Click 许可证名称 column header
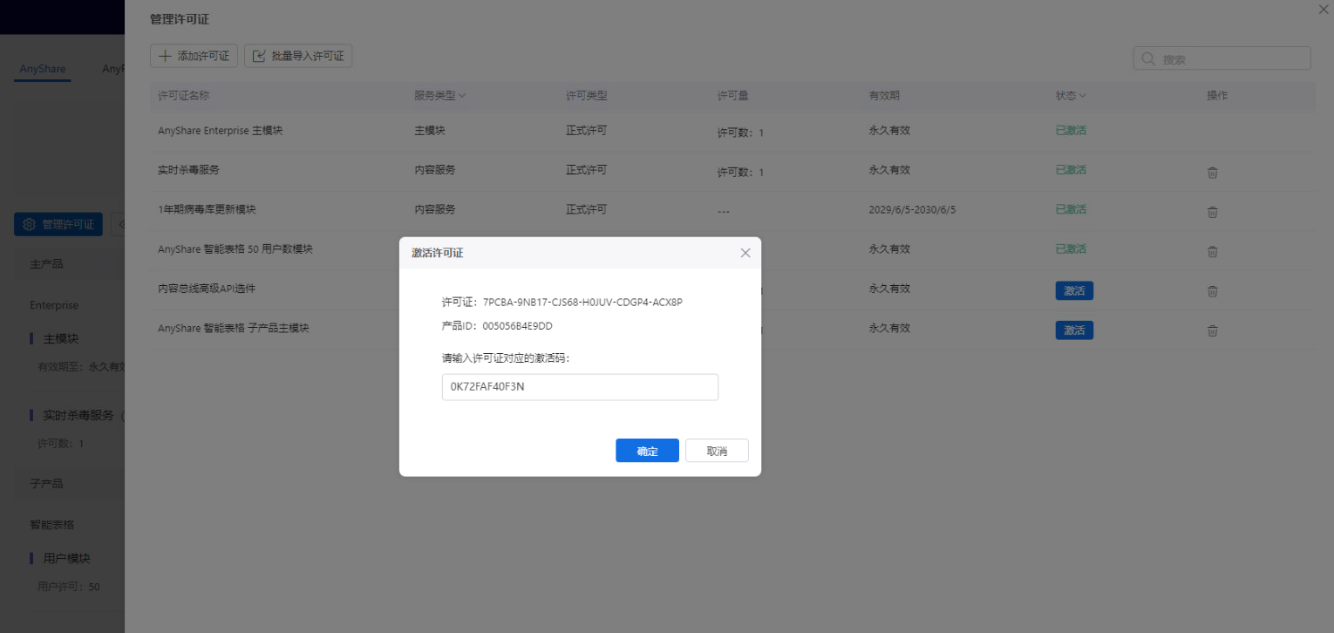This screenshot has width=1334, height=633. coord(183,95)
